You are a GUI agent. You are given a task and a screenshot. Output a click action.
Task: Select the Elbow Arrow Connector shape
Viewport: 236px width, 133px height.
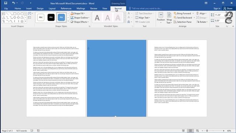(11, 18)
